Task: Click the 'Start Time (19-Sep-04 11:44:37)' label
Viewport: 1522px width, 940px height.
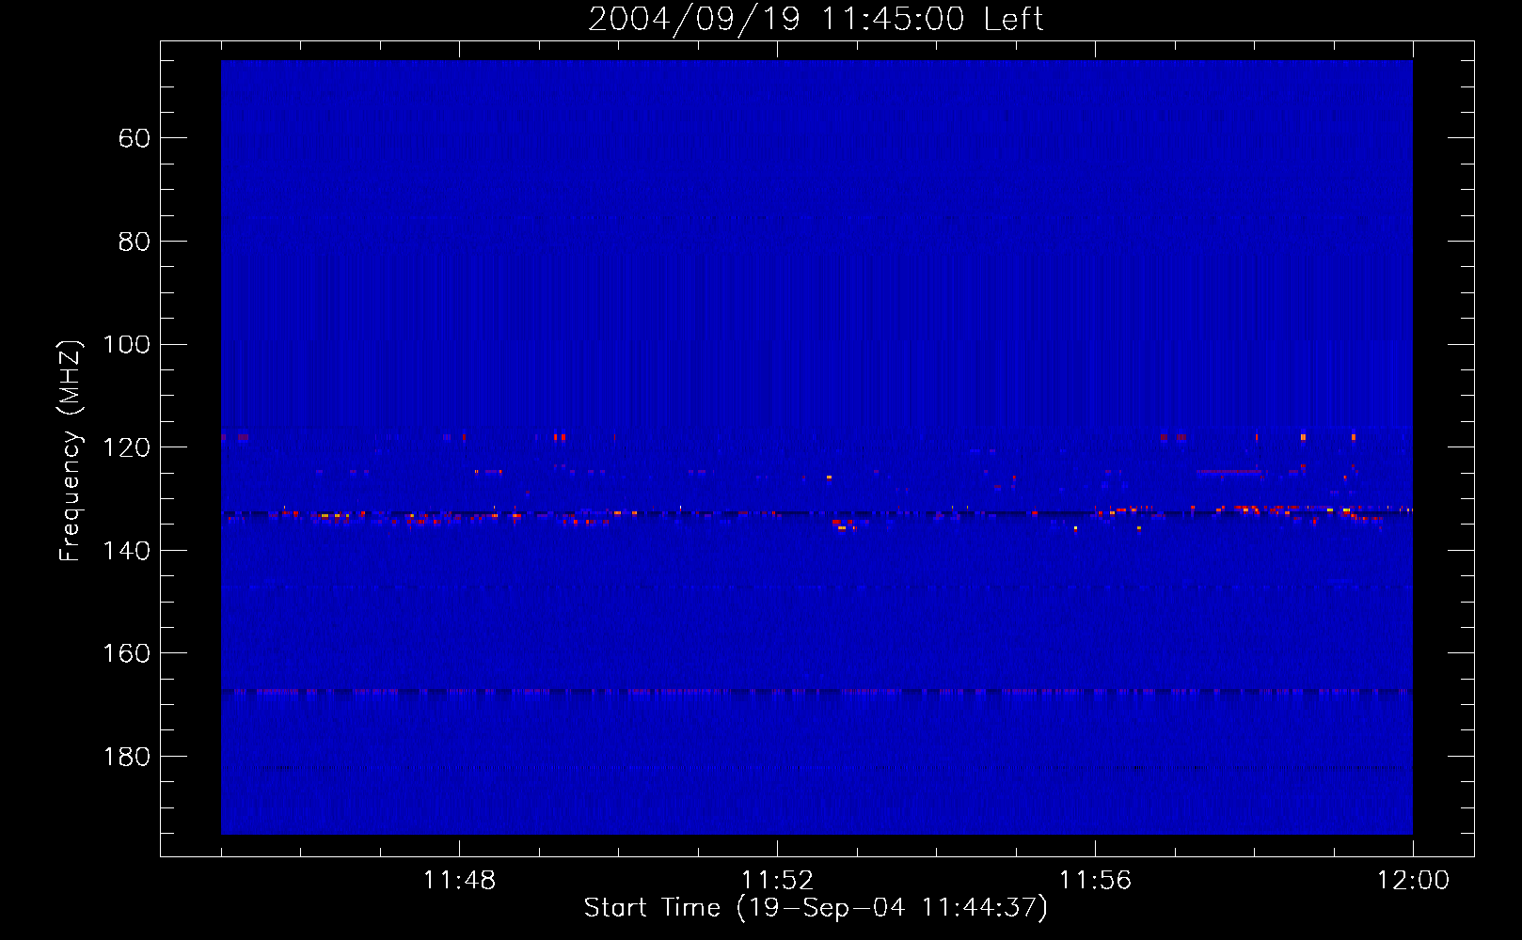Action: coord(816,908)
